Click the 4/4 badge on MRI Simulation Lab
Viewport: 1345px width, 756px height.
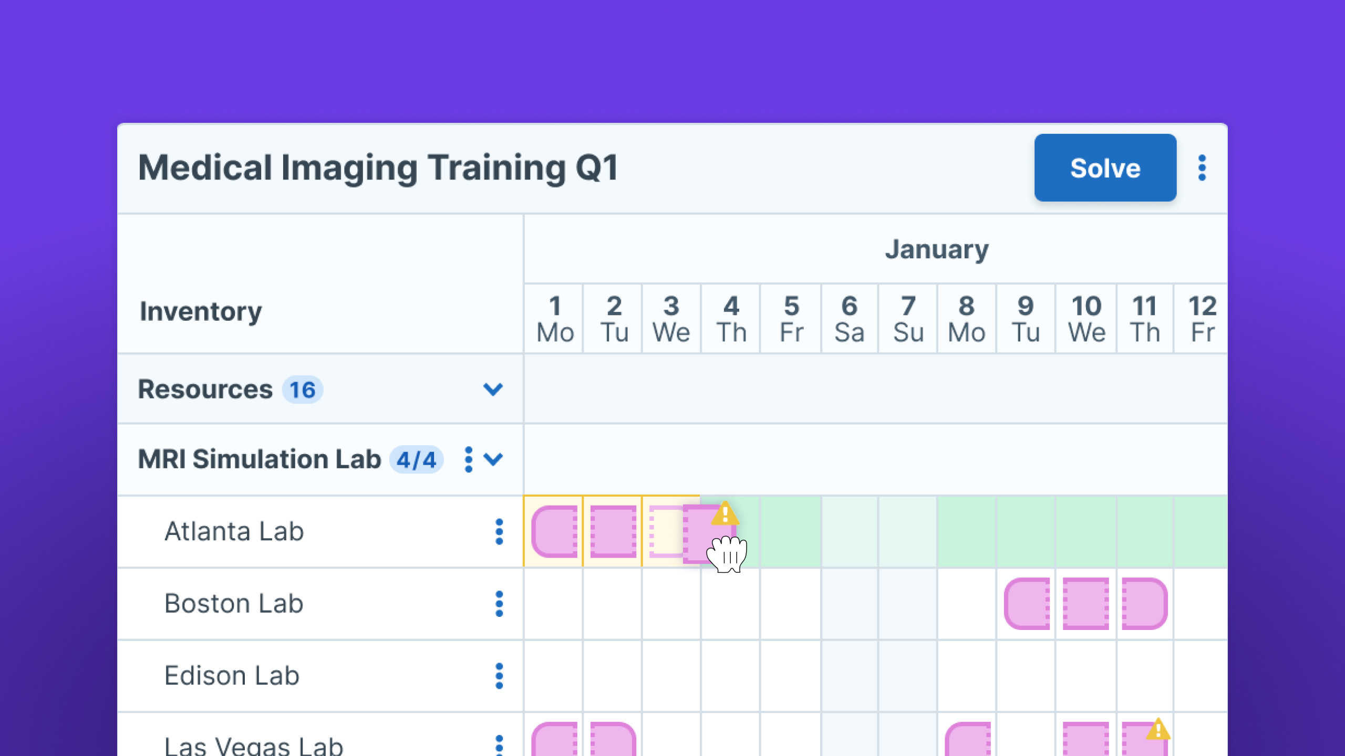(x=416, y=460)
